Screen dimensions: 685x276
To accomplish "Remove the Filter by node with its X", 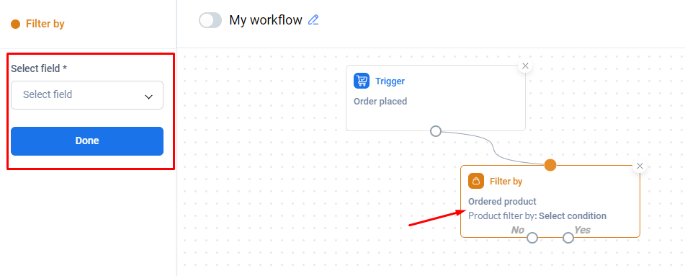I will point(640,166).
